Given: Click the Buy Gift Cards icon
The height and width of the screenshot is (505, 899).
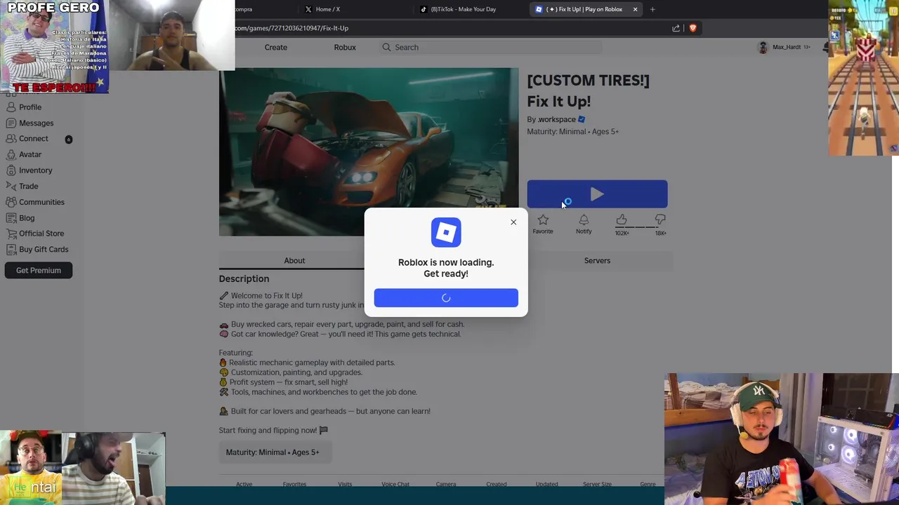Looking at the screenshot, I should (x=11, y=249).
